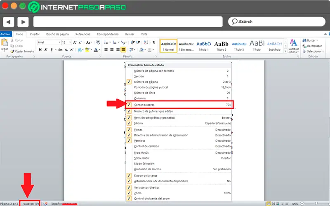Image resolution: width=330 pixels, height=206 pixels.
Task: Click the multilevel list icon
Action: pyautogui.click(x=123, y=42)
